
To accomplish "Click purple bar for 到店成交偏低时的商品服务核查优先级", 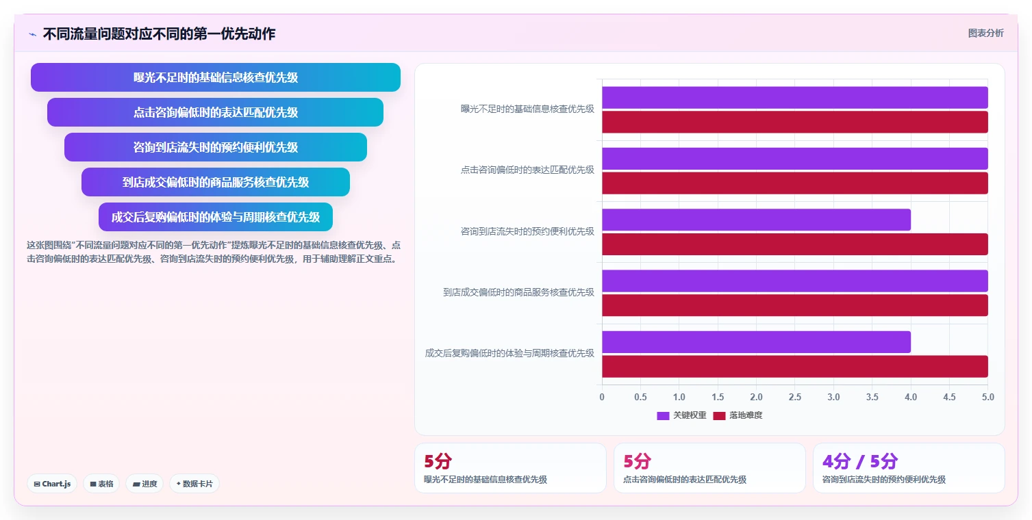I will tap(795, 281).
